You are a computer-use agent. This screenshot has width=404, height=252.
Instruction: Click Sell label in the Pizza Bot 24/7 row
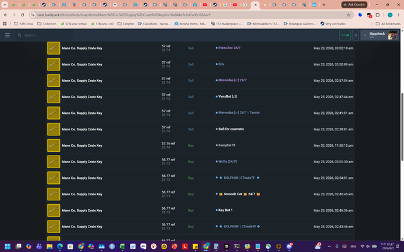[191, 48]
